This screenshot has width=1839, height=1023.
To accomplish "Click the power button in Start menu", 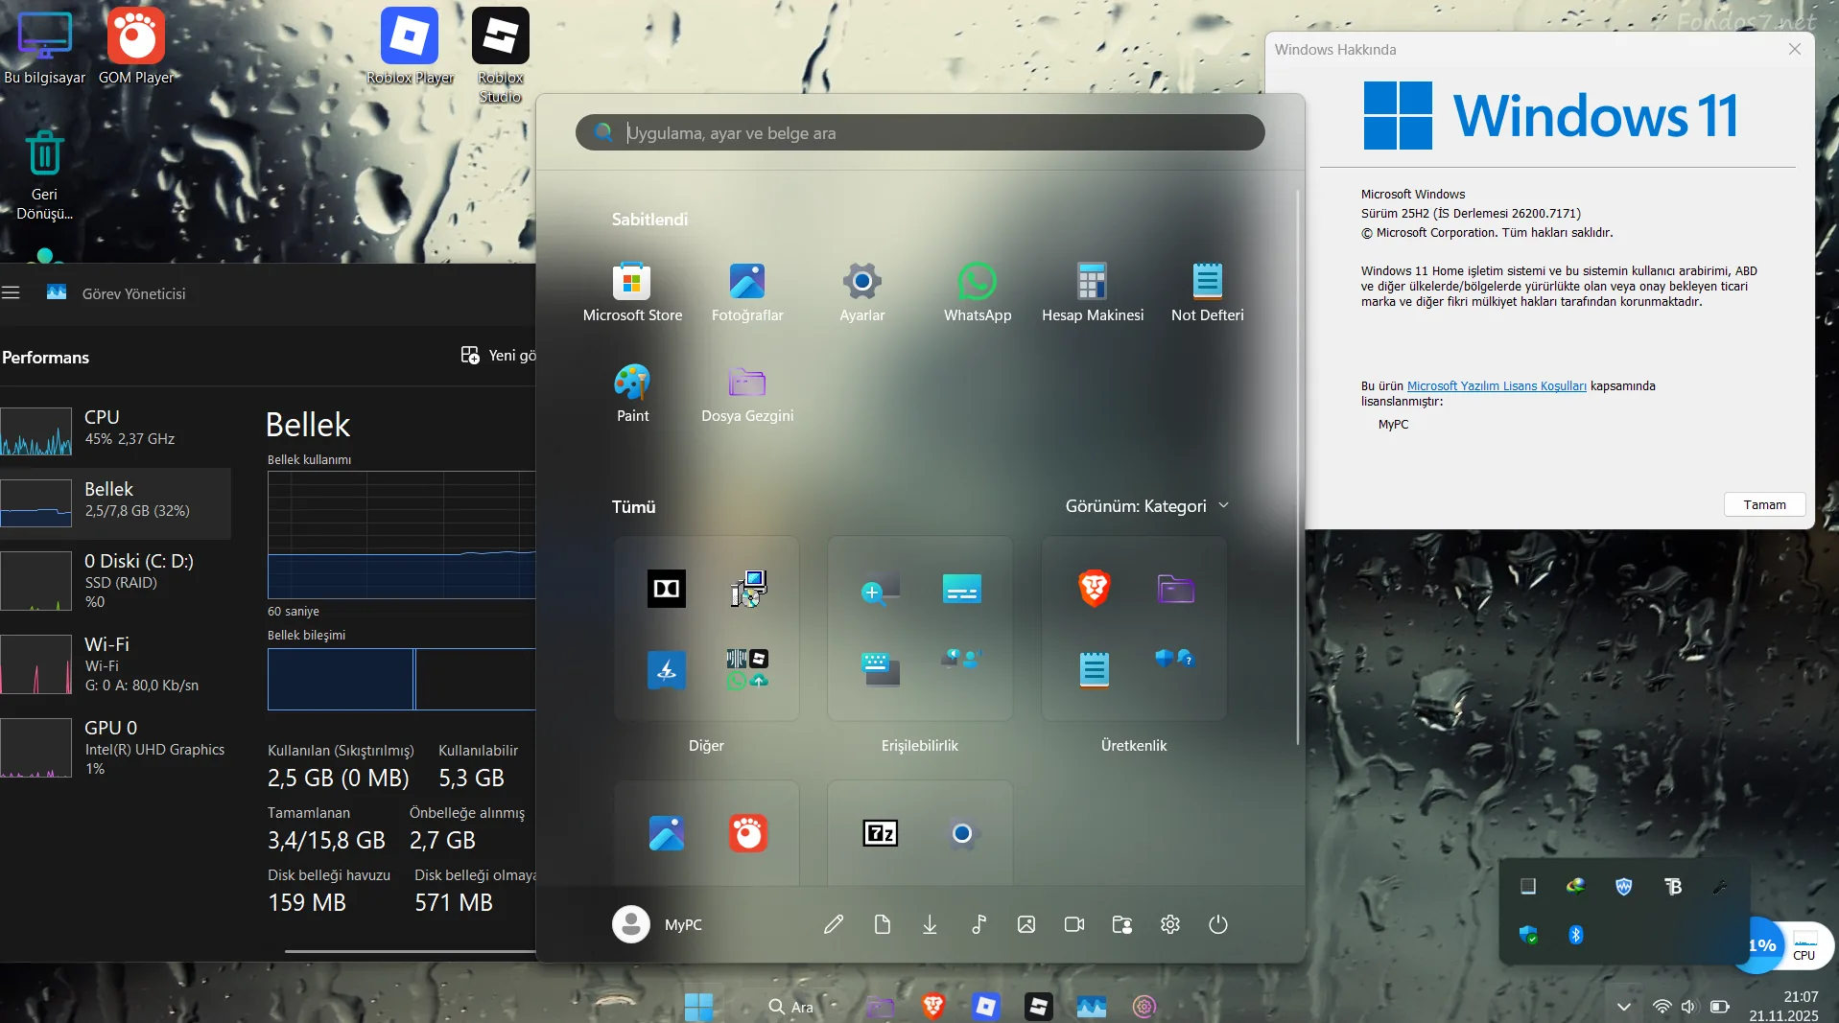I will pos(1217,924).
